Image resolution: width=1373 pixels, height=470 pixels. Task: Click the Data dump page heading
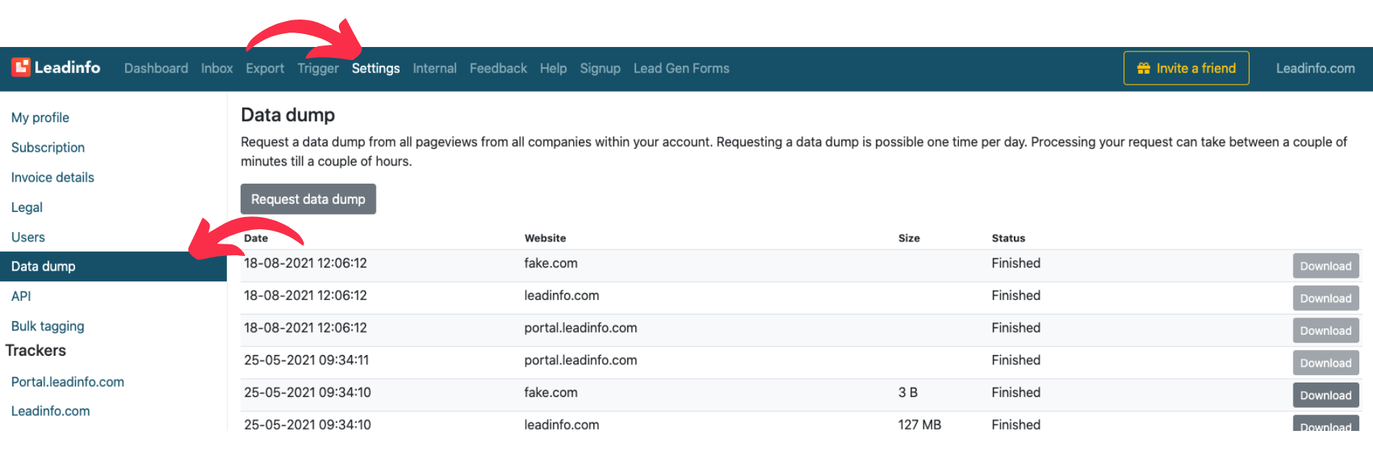288,115
